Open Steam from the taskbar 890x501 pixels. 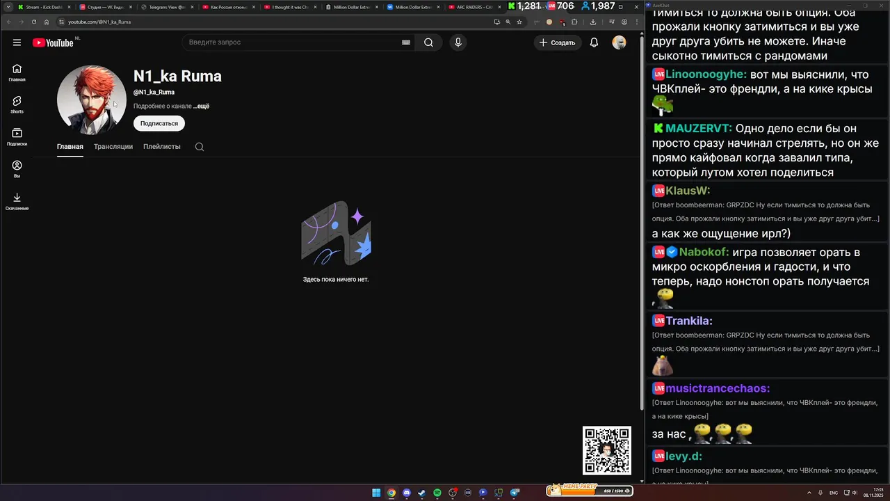pos(422,493)
